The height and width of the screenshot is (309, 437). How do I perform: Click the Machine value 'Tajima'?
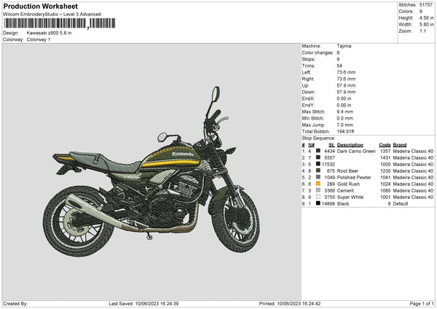(344, 46)
